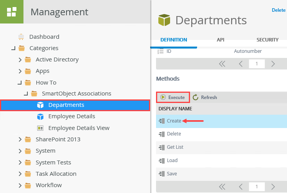Click the DISPLAY NAME column header
The width and height of the screenshot is (287, 193).
(175, 109)
